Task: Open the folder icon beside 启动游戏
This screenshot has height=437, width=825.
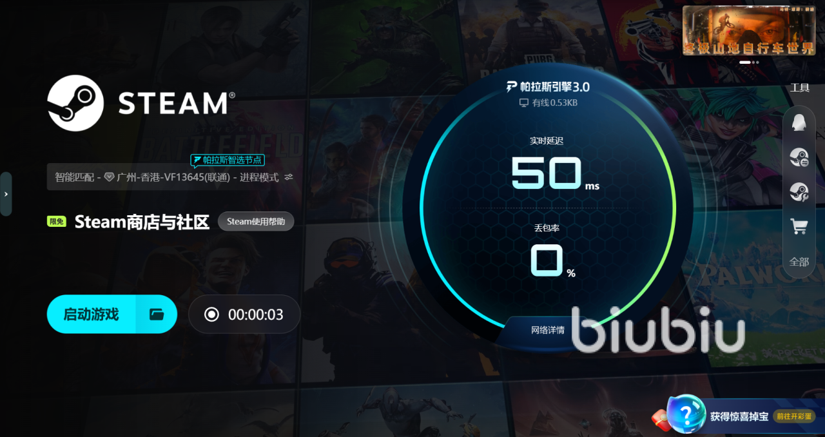Action: [x=157, y=315]
